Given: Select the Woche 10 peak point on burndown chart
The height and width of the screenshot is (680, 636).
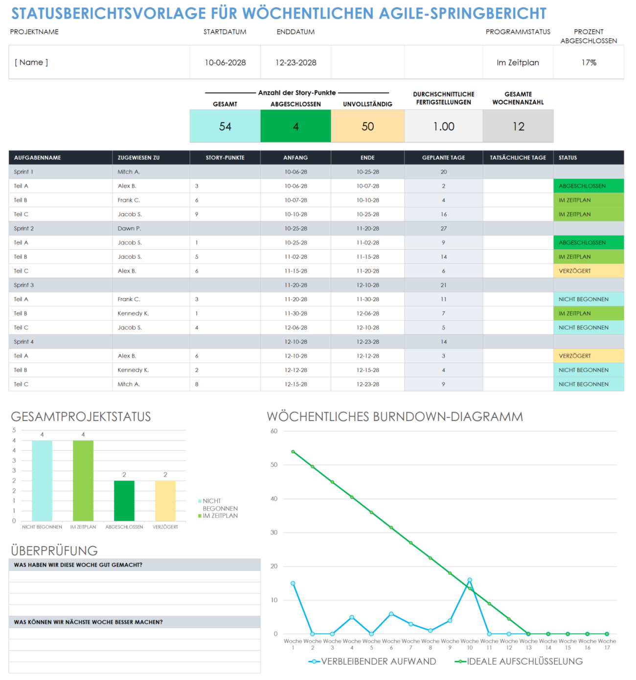Looking at the screenshot, I should (469, 581).
